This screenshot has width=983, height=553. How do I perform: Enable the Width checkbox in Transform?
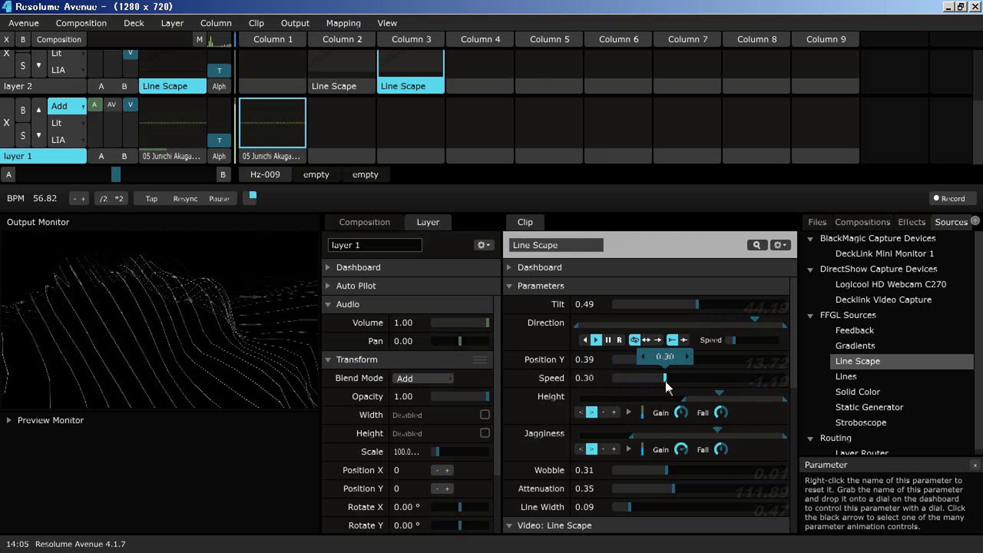click(485, 415)
